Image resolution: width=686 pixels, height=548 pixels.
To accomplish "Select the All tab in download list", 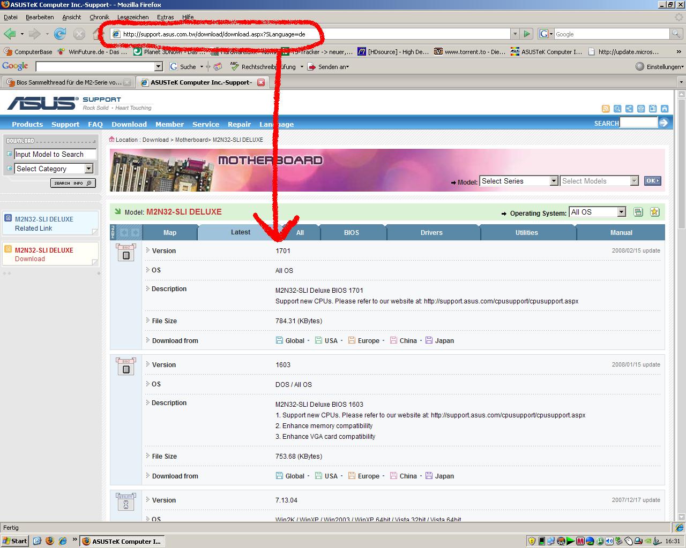I will coord(300,233).
